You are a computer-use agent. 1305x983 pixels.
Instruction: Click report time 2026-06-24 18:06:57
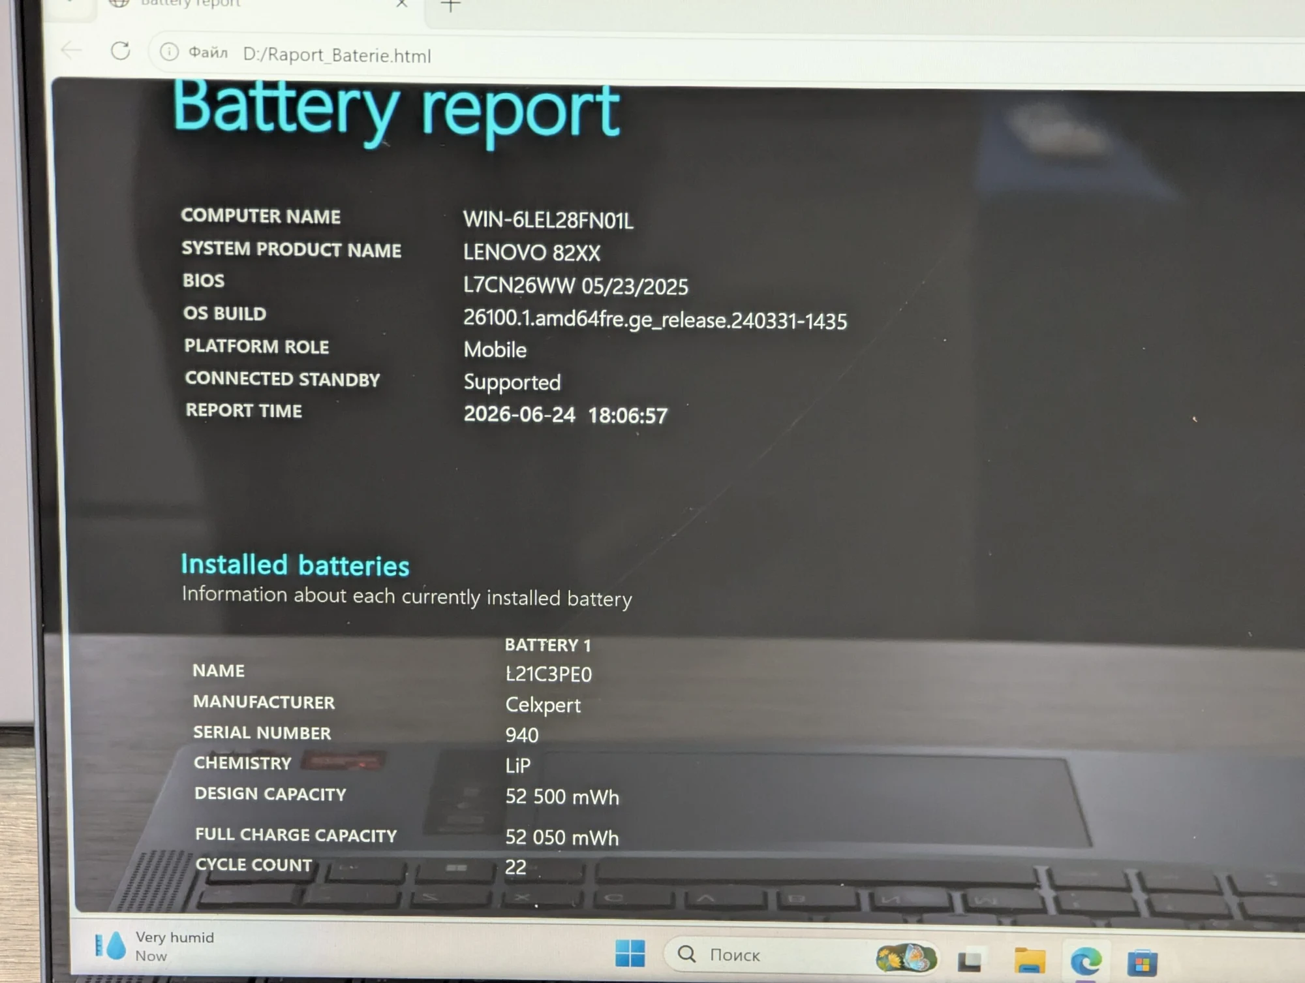(x=565, y=415)
